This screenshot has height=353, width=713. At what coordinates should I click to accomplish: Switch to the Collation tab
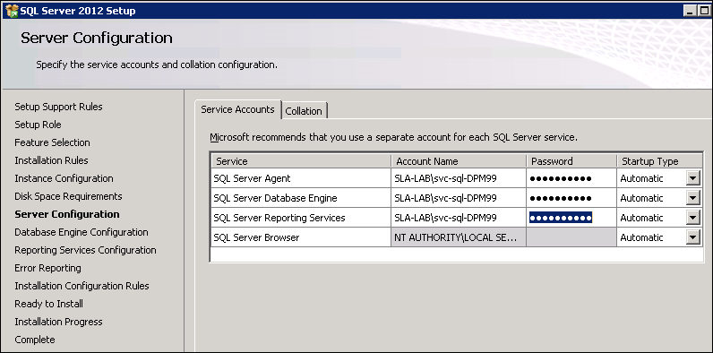(x=304, y=111)
